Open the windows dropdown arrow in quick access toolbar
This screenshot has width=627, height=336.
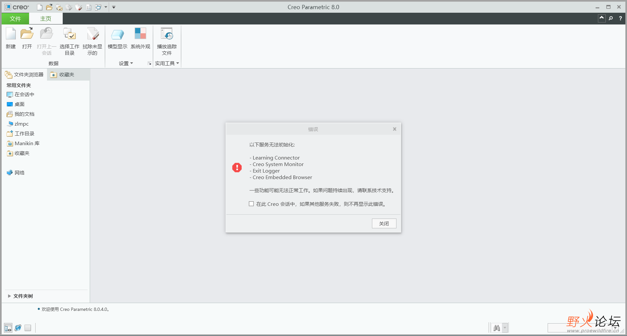pyautogui.click(x=106, y=7)
